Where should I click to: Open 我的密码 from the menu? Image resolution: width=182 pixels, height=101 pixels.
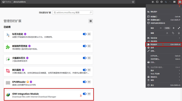(164, 41)
